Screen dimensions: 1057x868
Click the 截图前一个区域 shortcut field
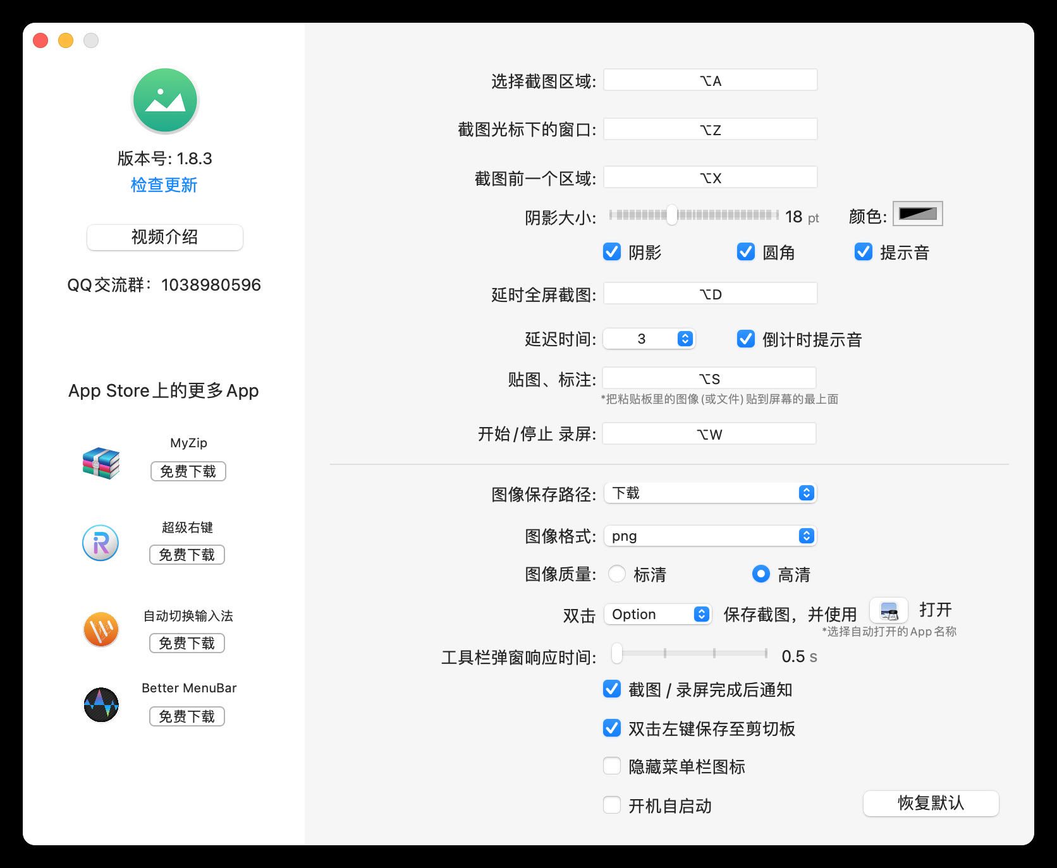711,178
